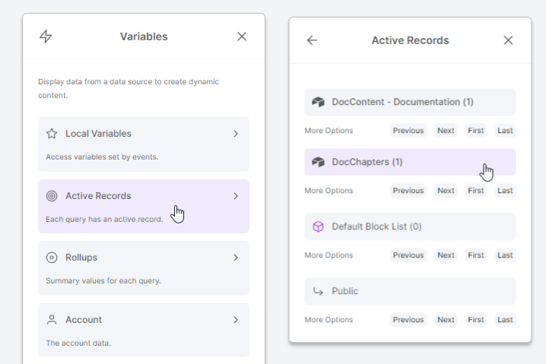The width and height of the screenshot is (546, 364).
Task: Click Previous under Public
Action: pos(408,320)
